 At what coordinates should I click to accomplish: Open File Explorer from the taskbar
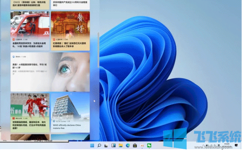121,145
